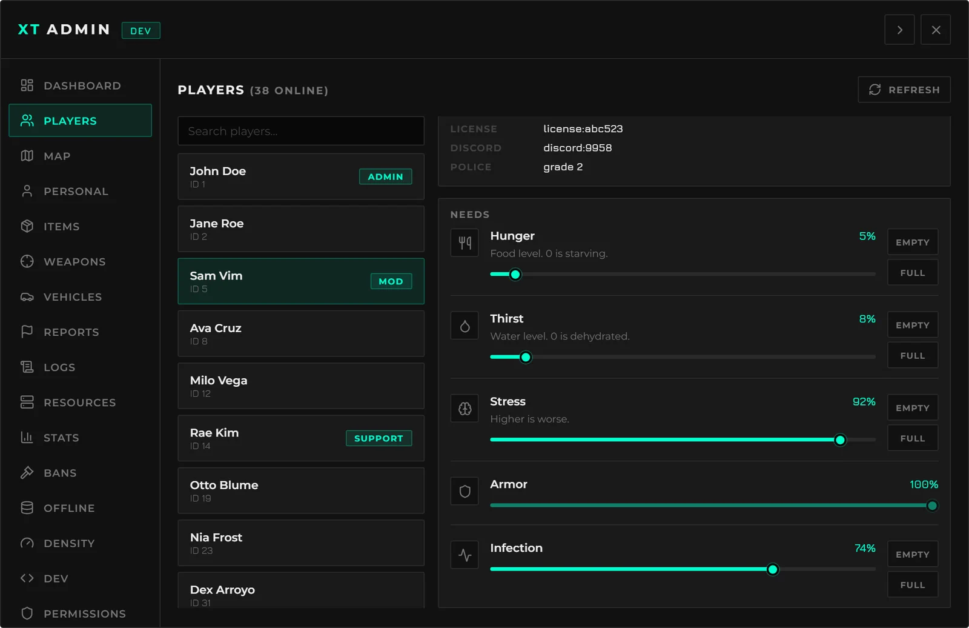The width and height of the screenshot is (969, 628).
Task: Set Hunger to Full
Action: pyautogui.click(x=913, y=273)
